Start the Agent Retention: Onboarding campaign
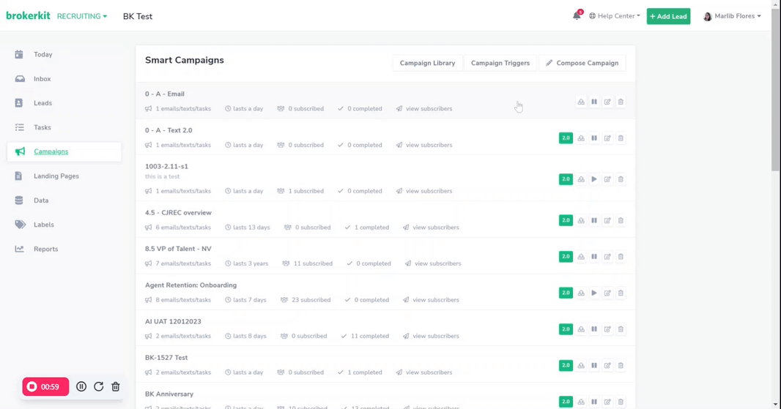The height and width of the screenshot is (409, 781). pyautogui.click(x=594, y=293)
